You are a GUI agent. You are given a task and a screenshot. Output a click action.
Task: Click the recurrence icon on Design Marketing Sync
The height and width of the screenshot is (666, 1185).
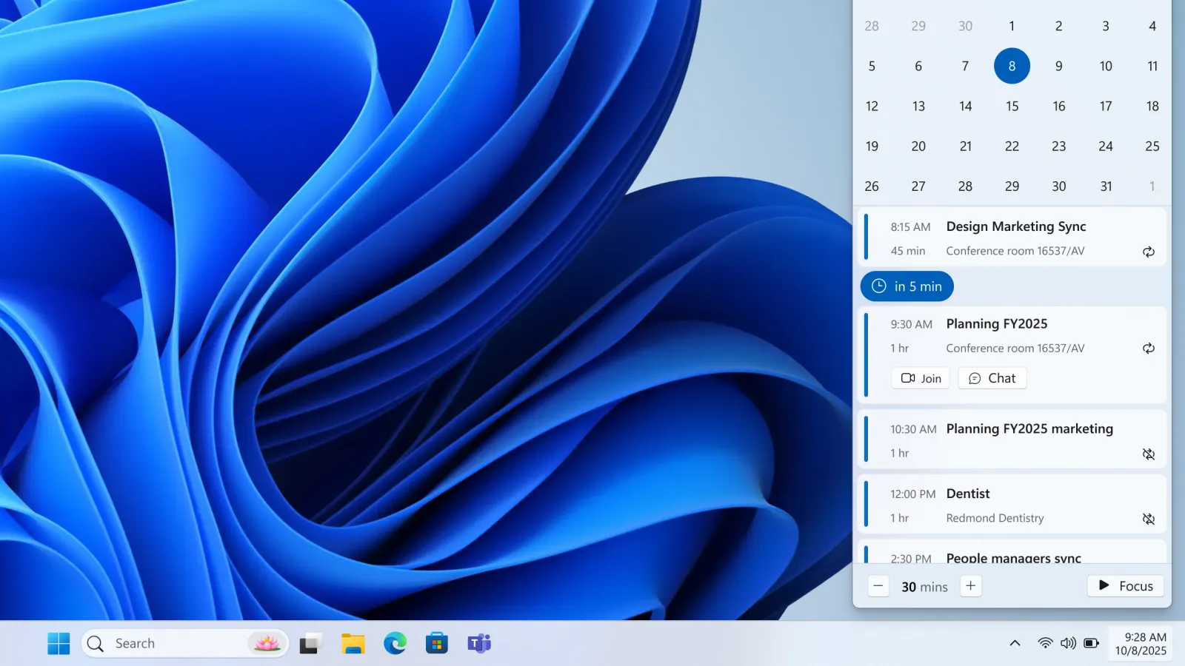click(1148, 252)
